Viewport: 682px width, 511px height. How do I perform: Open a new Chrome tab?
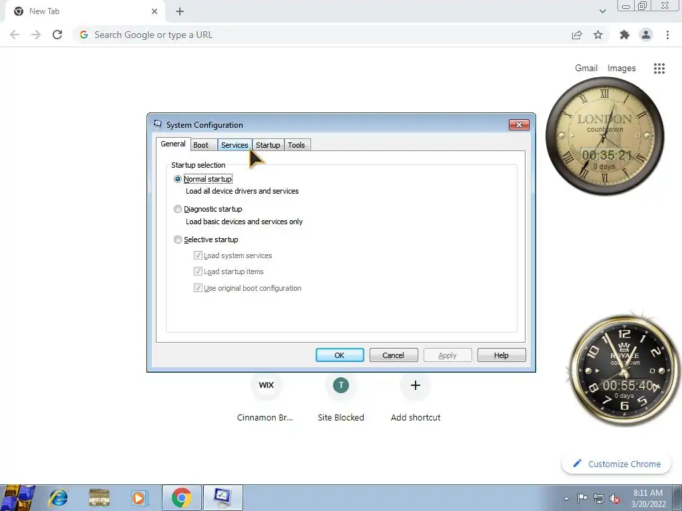click(x=180, y=11)
